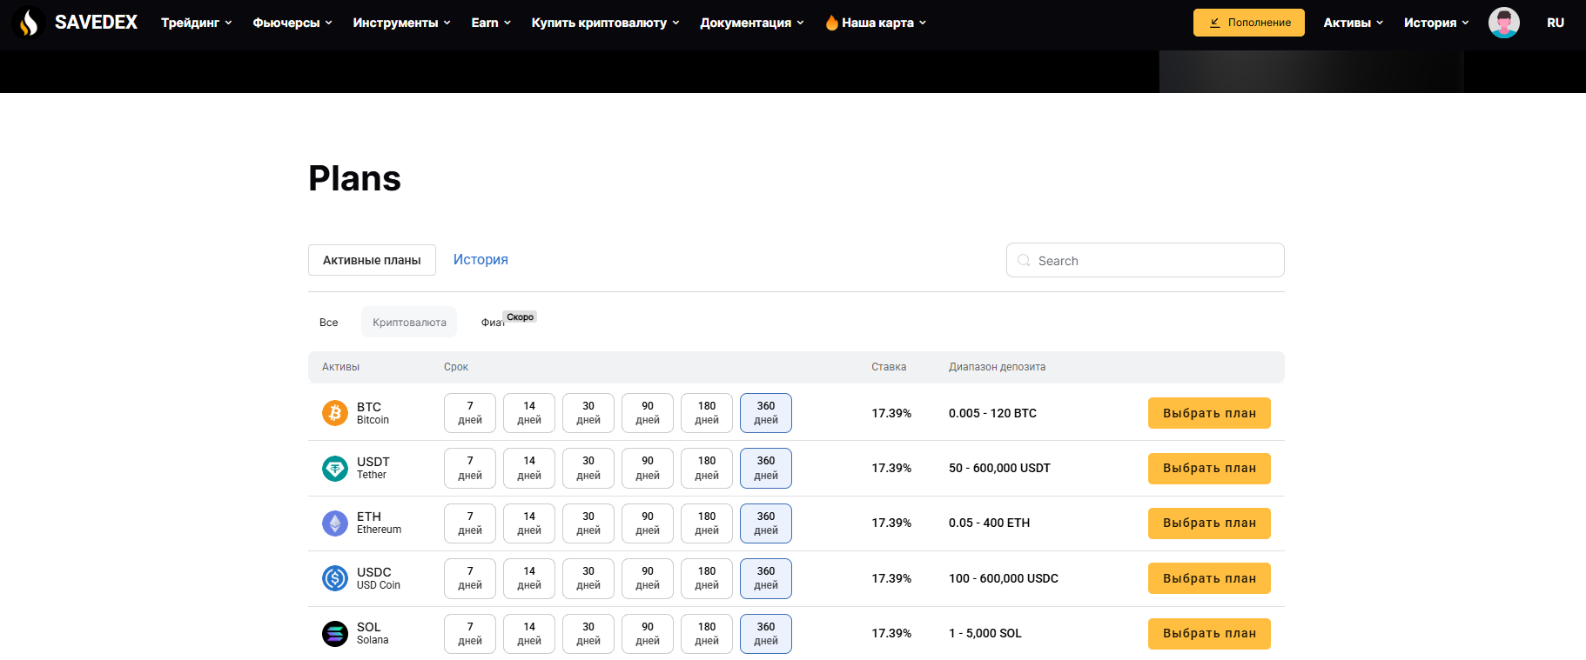Open the Активы dropdown in header

[x=1353, y=23]
